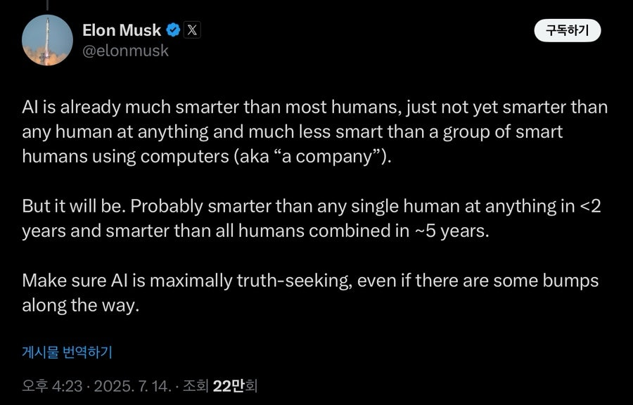
Task: Click the '<2' text in the post
Action: [x=590, y=206]
